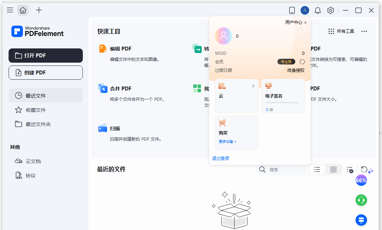Open the hamburger main menu
The width and height of the screenshot is (382, 230).
click(x=10, y=10)
